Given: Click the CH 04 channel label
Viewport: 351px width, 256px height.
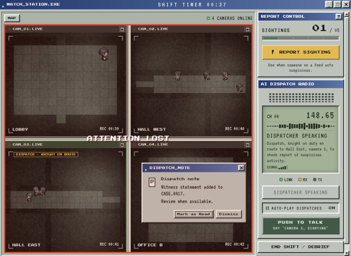Looking at the screenshot, I should click(273, 117).
